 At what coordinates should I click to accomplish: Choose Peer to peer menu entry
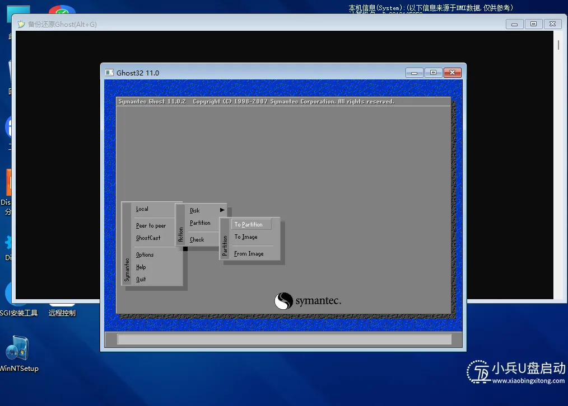point(151,225)
